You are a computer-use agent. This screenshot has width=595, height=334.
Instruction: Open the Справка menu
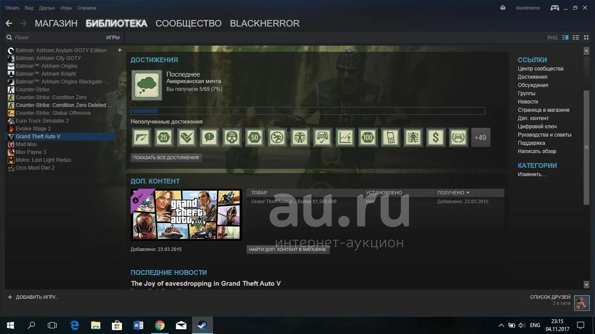(x=87, y=8)
